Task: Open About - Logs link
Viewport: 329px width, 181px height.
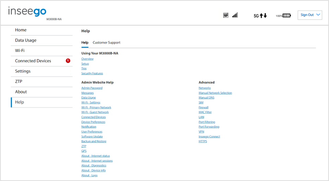Action: pos(89,175)
